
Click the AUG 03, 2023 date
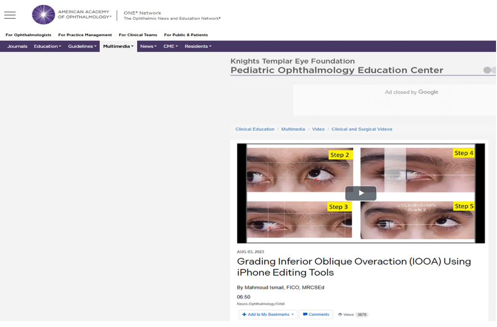click(x=250, y=252)
